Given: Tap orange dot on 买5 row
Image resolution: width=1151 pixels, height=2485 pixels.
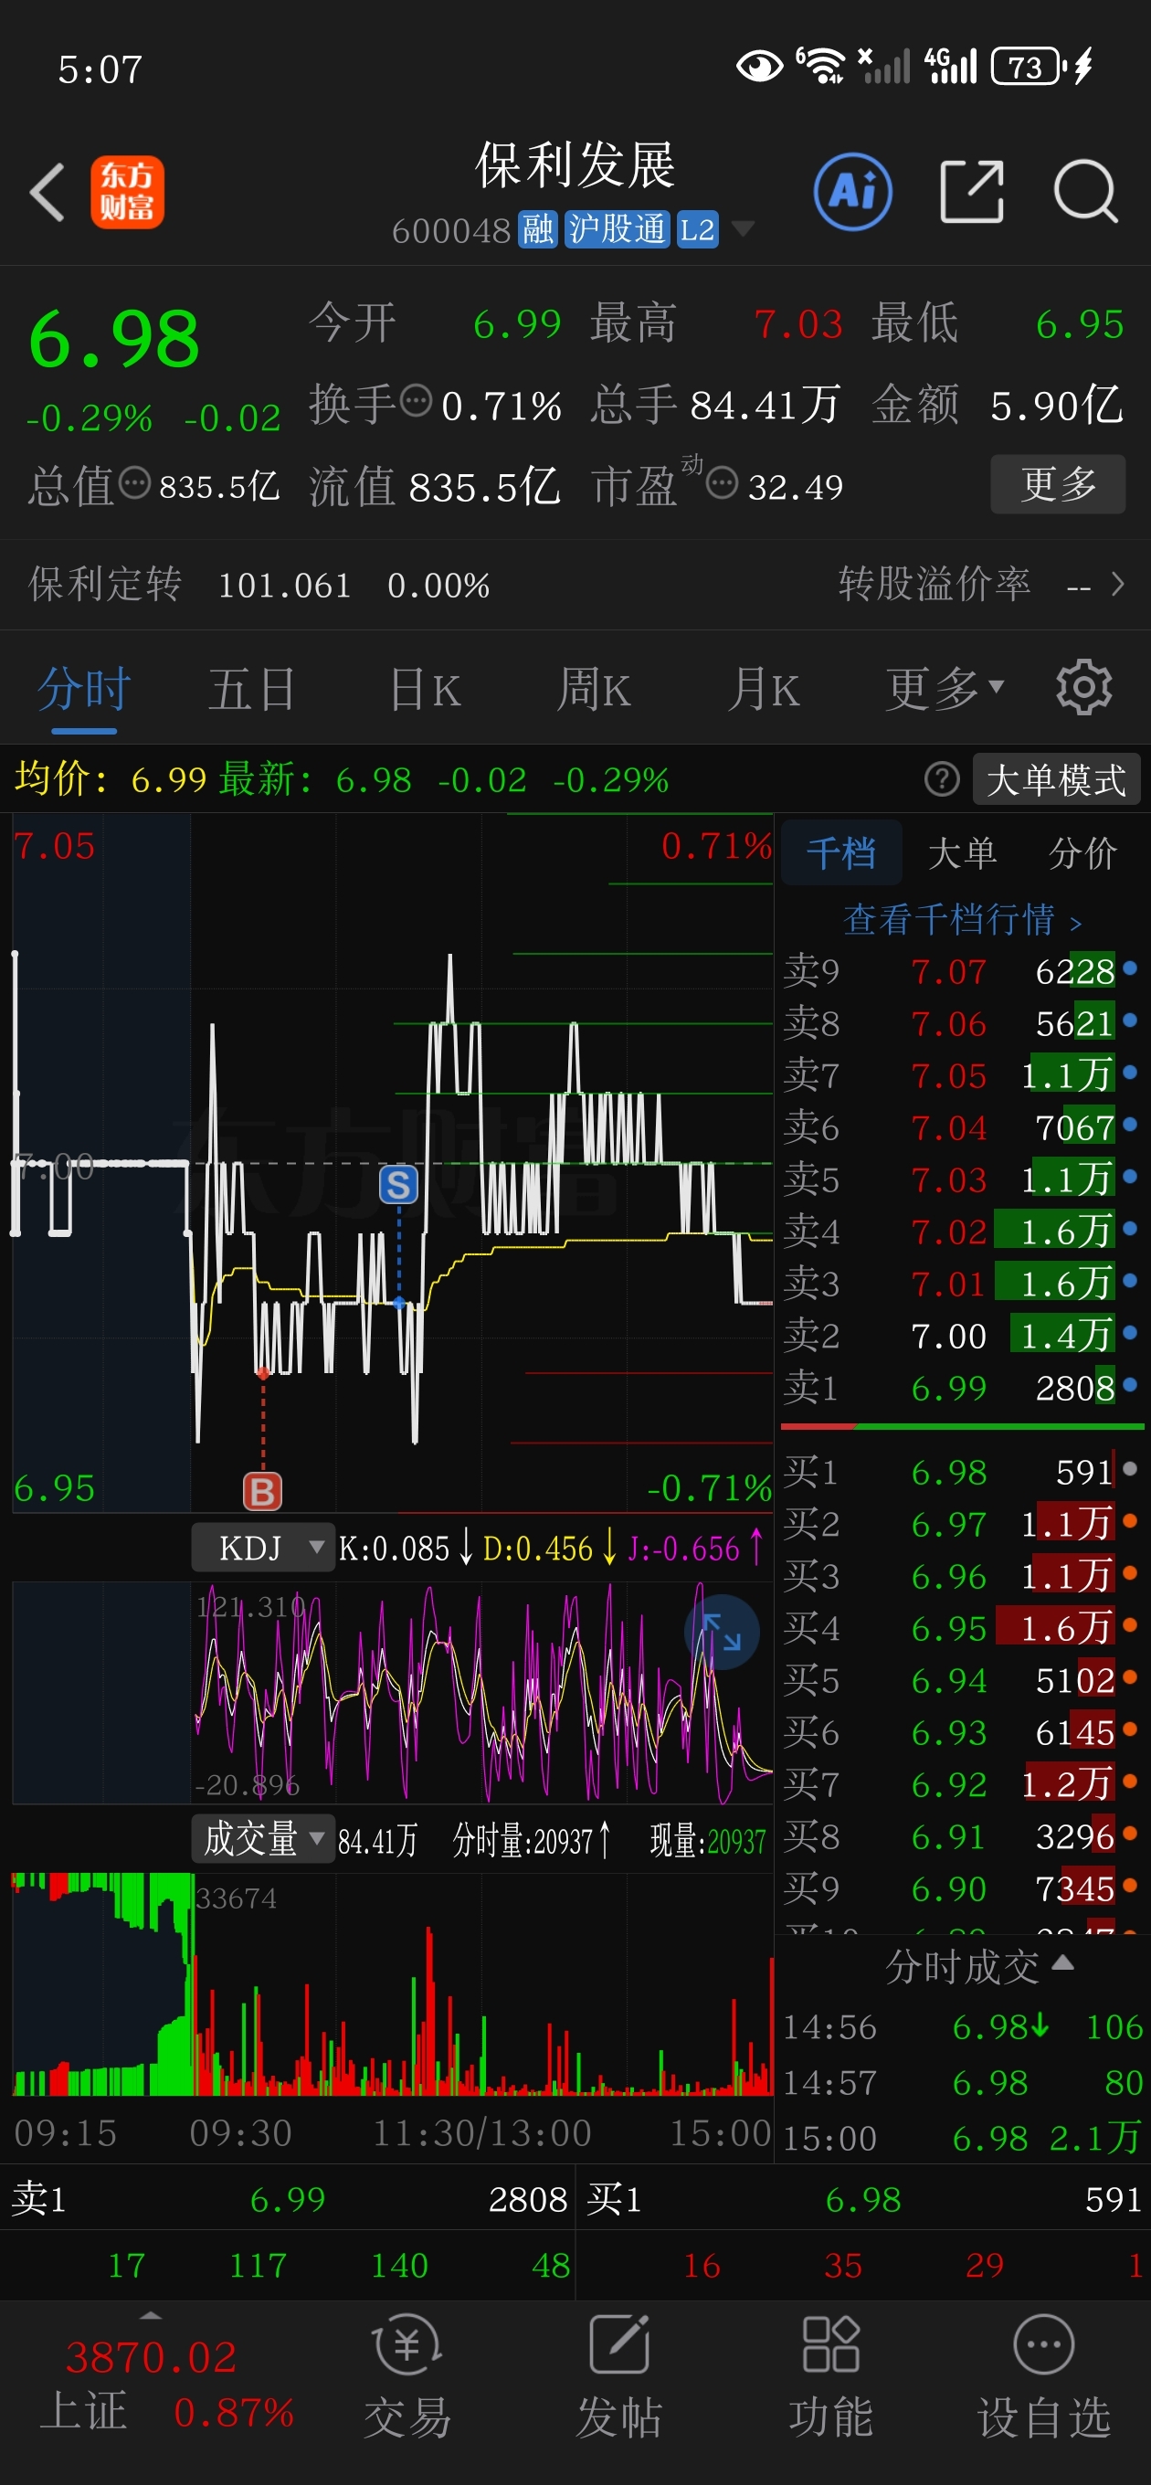Looking at the screenshot, I should coord(1130,1676).
